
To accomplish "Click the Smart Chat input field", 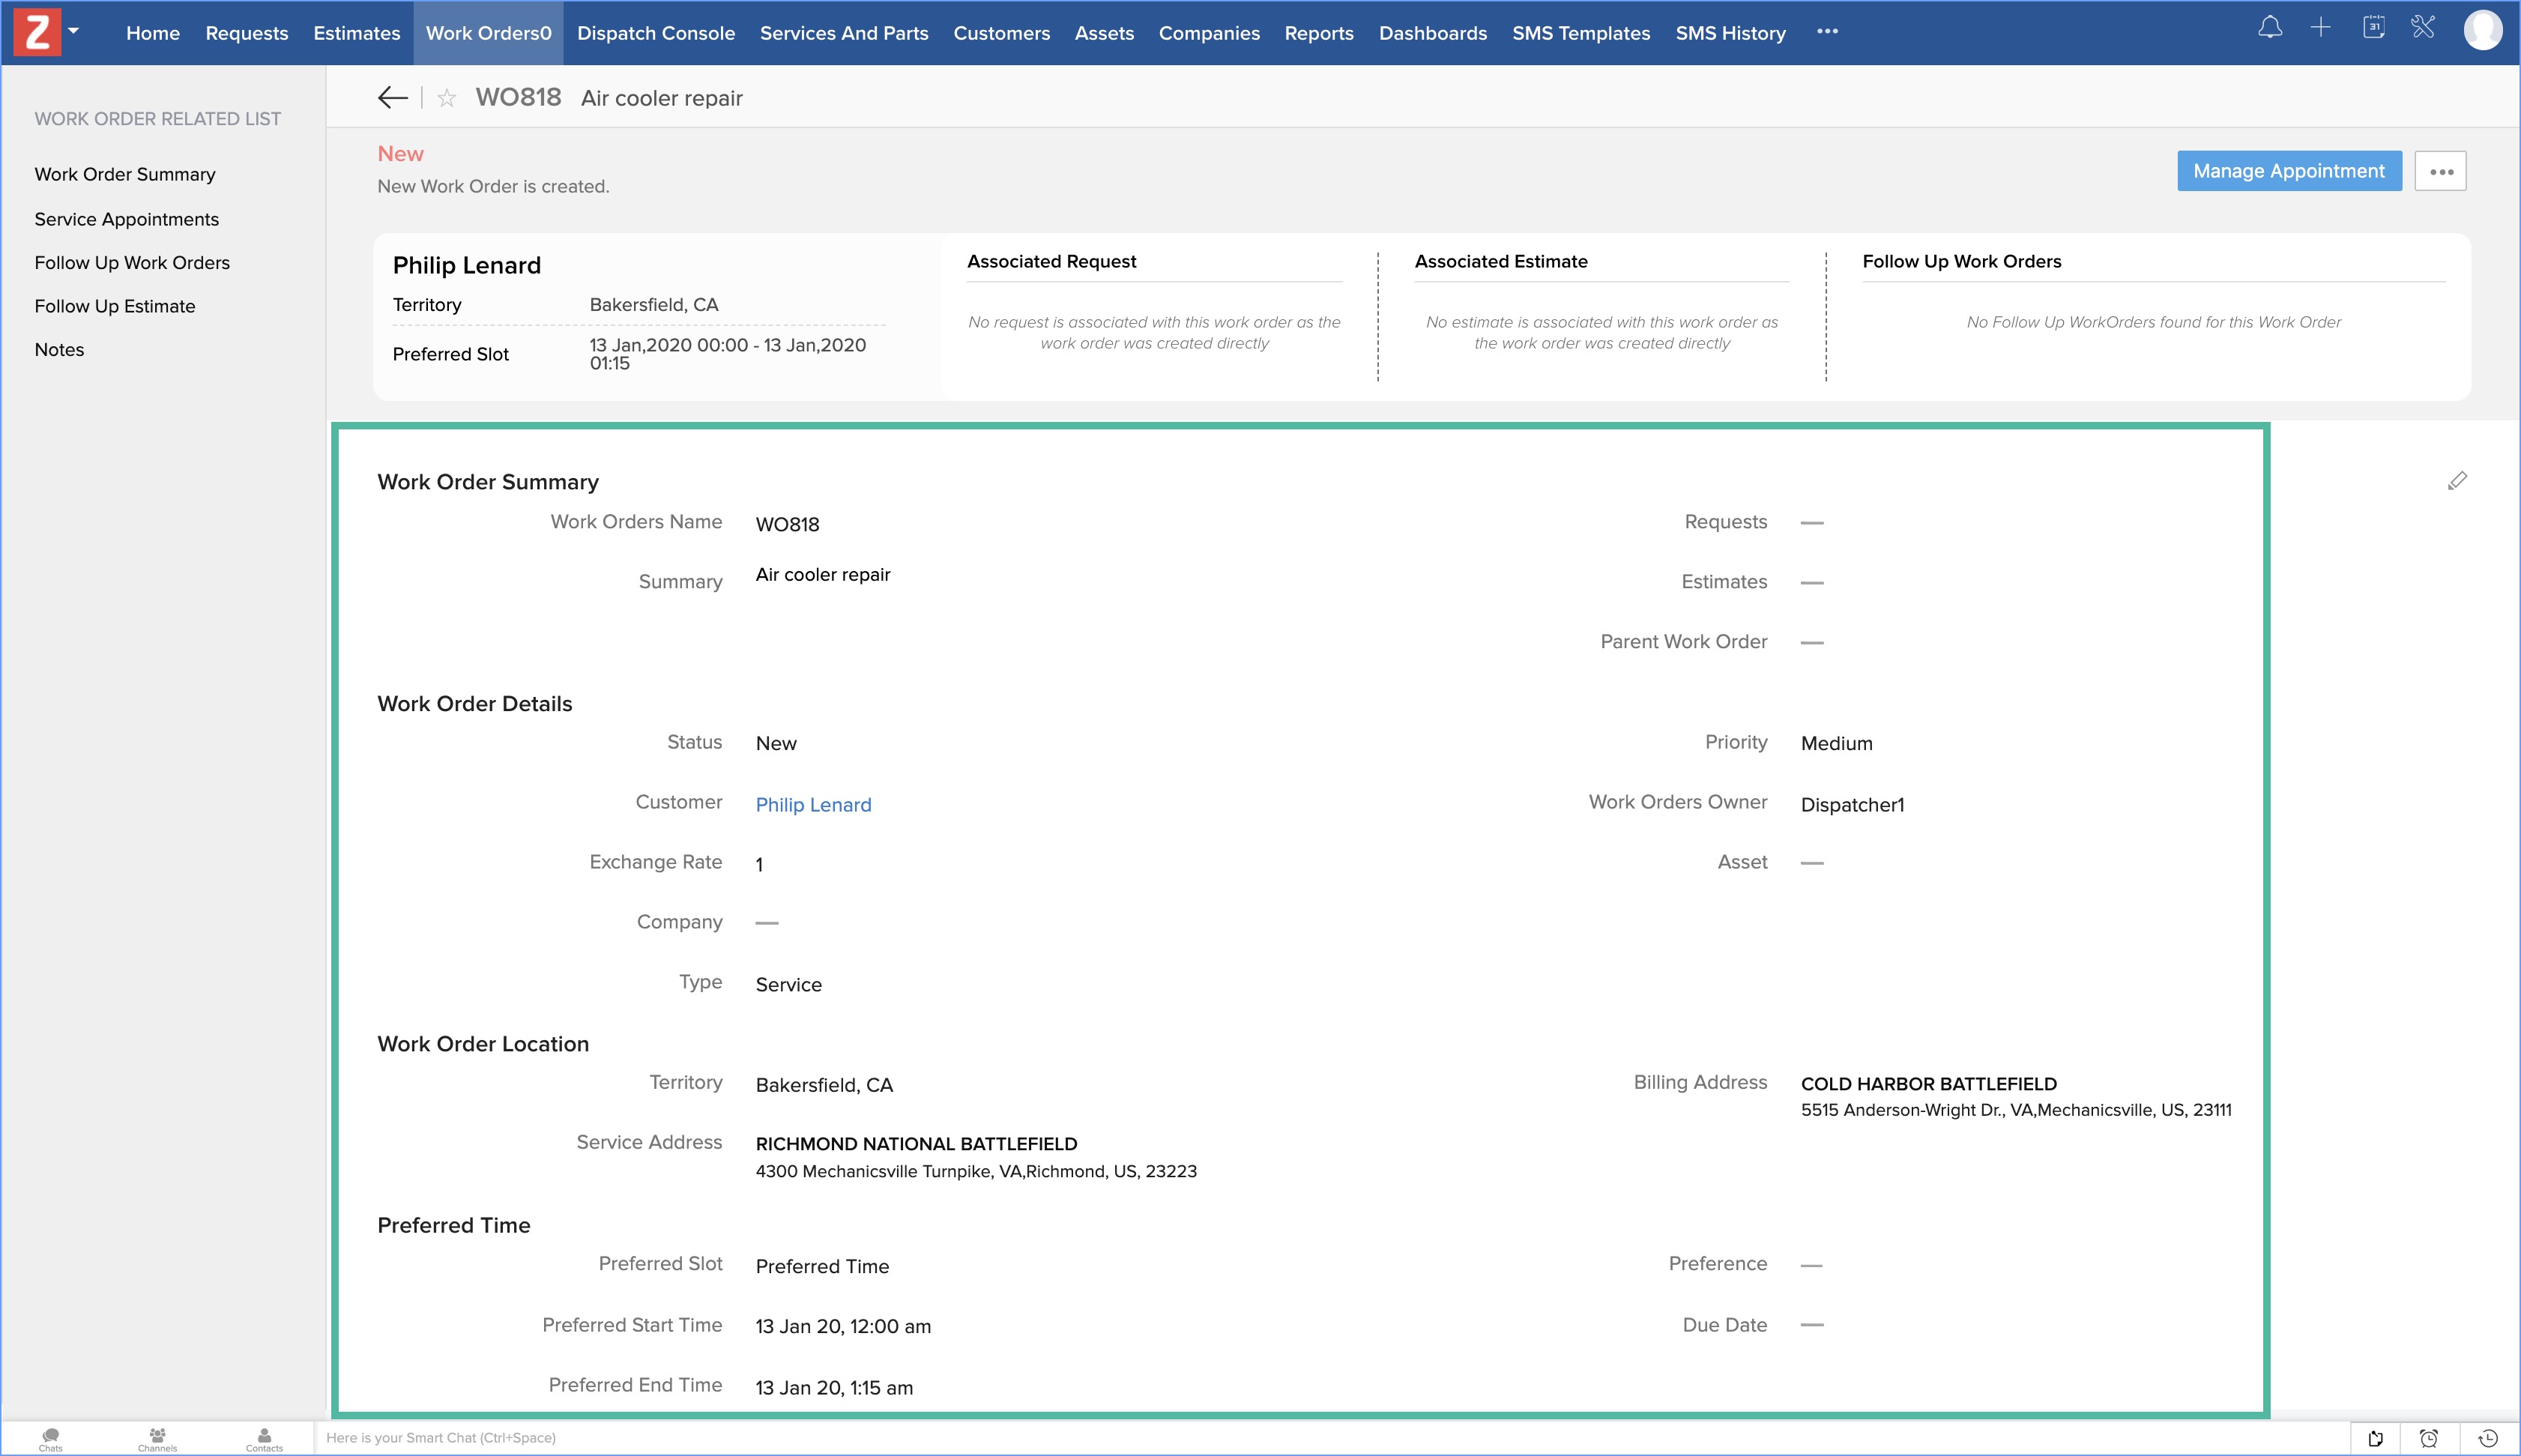I will pos(800,1438).
